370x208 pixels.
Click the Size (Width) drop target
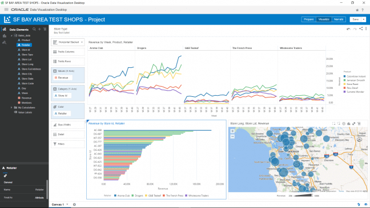click(68, 125)
